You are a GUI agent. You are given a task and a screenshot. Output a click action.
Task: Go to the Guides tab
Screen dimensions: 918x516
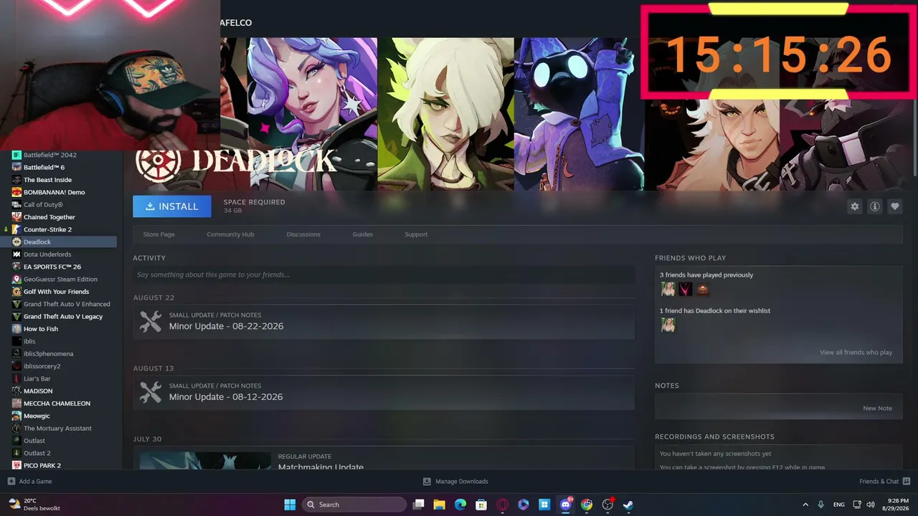pos(362,234)
